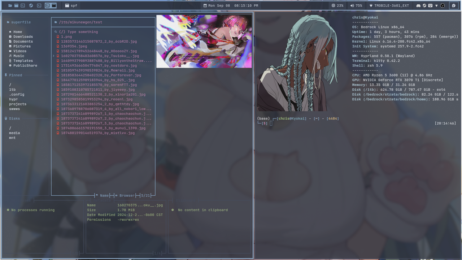This screenshot has height=260, width=462.
Task: Click the image preview thumbnail
Action: coord(204,41)
